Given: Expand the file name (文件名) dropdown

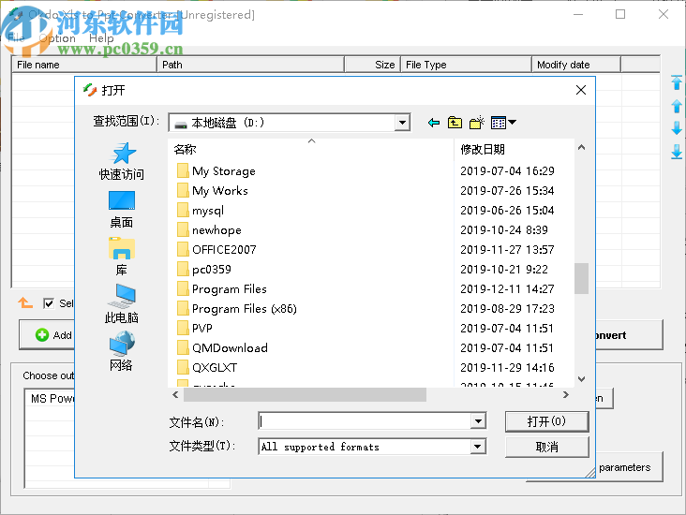Looking at the screenshot, I should click(478, 421).
